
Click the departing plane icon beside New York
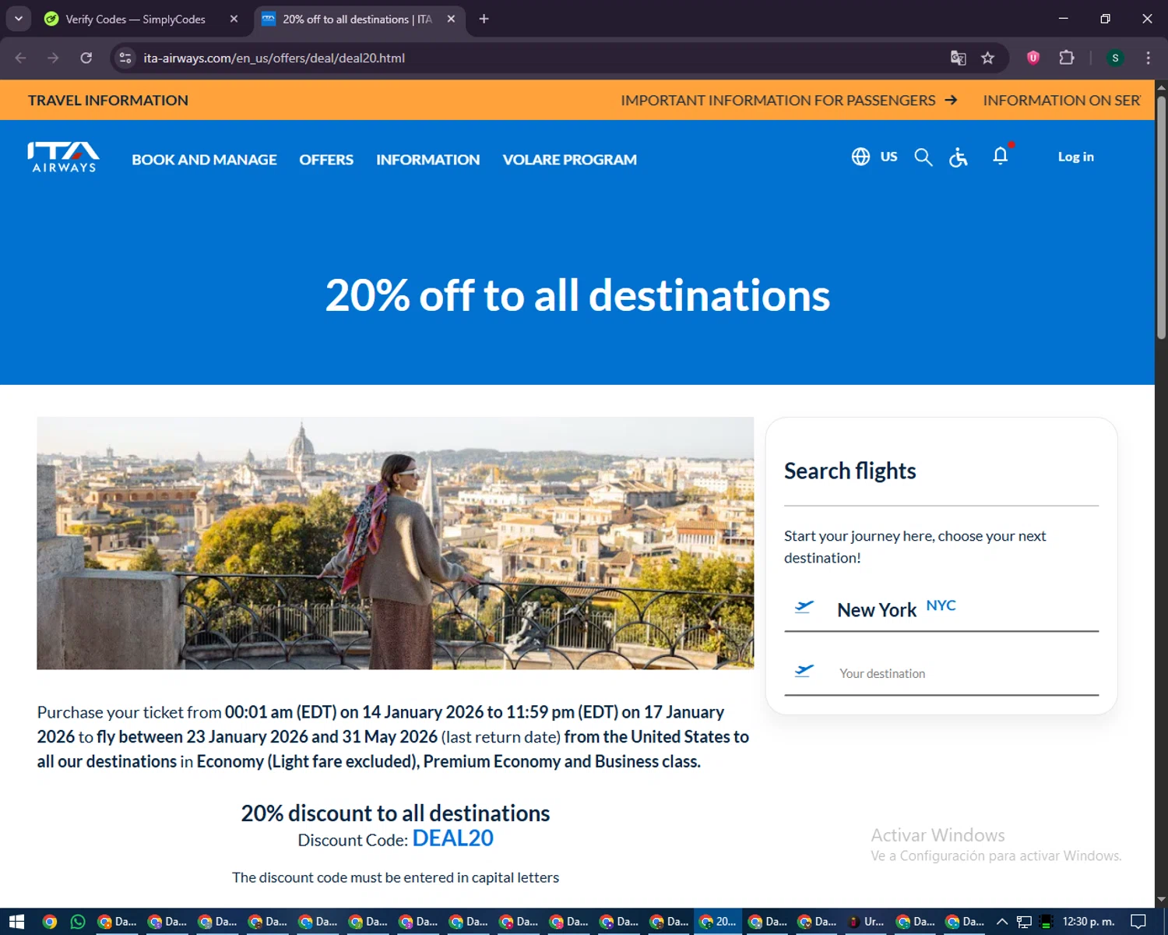[x=804, y=607]
